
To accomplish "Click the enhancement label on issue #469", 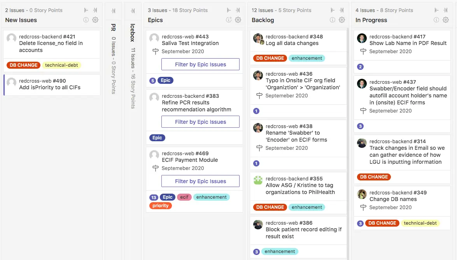I will point(211,197).
